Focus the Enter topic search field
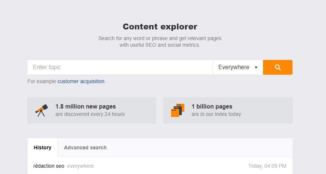Viewport: 326px width, 174px height. 120,67
